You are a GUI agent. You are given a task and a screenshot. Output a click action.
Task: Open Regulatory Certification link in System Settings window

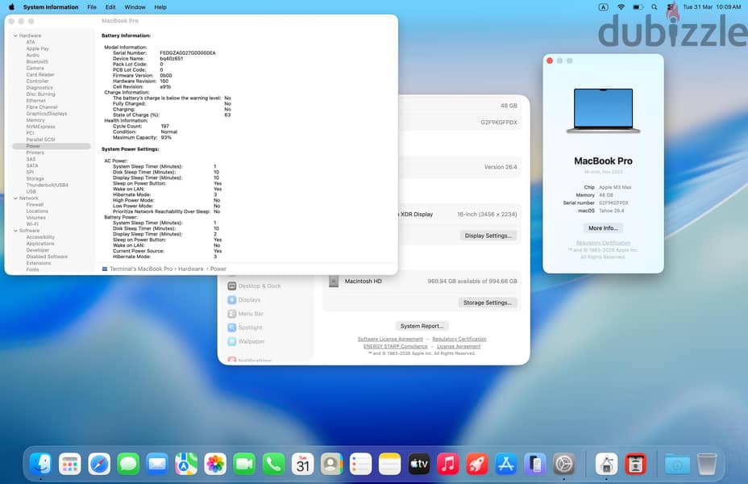coord(459,339)
